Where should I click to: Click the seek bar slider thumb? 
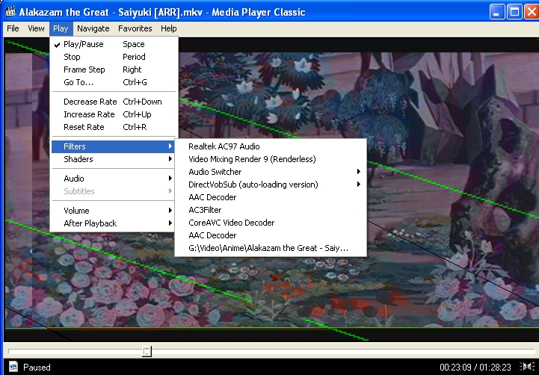click(x=147, y=351)
